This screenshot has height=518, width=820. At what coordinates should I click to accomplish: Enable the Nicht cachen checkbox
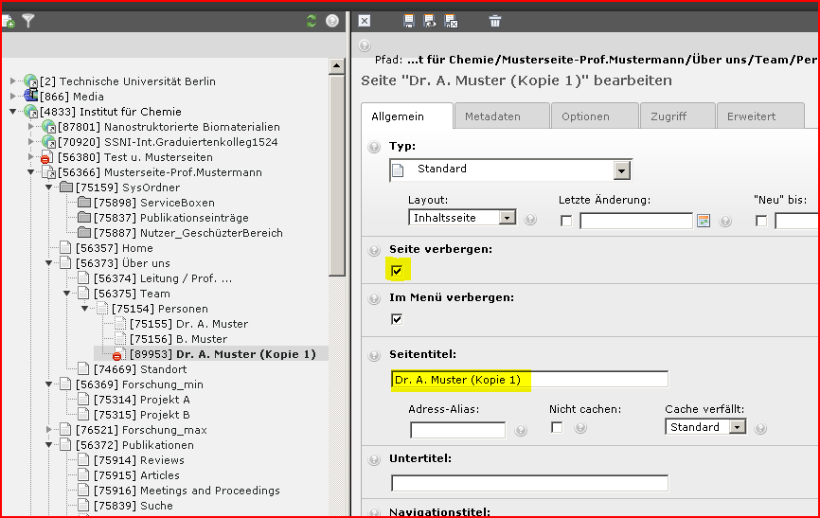click(x=556, y=427)
